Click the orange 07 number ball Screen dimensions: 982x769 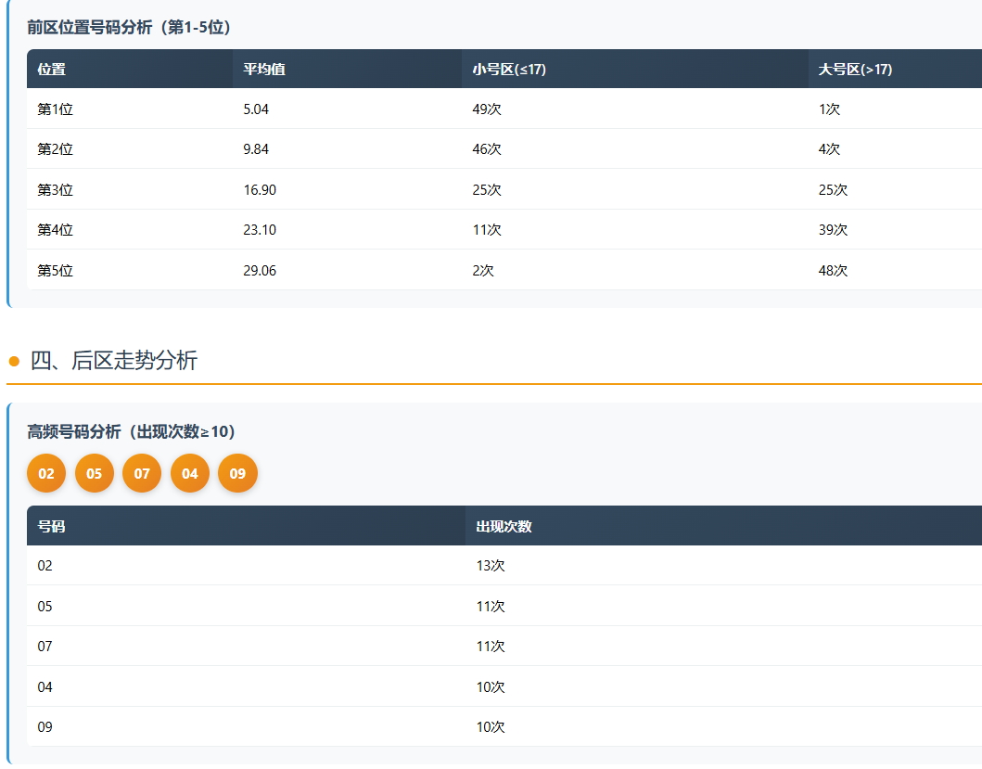click(x=142, y=473)
